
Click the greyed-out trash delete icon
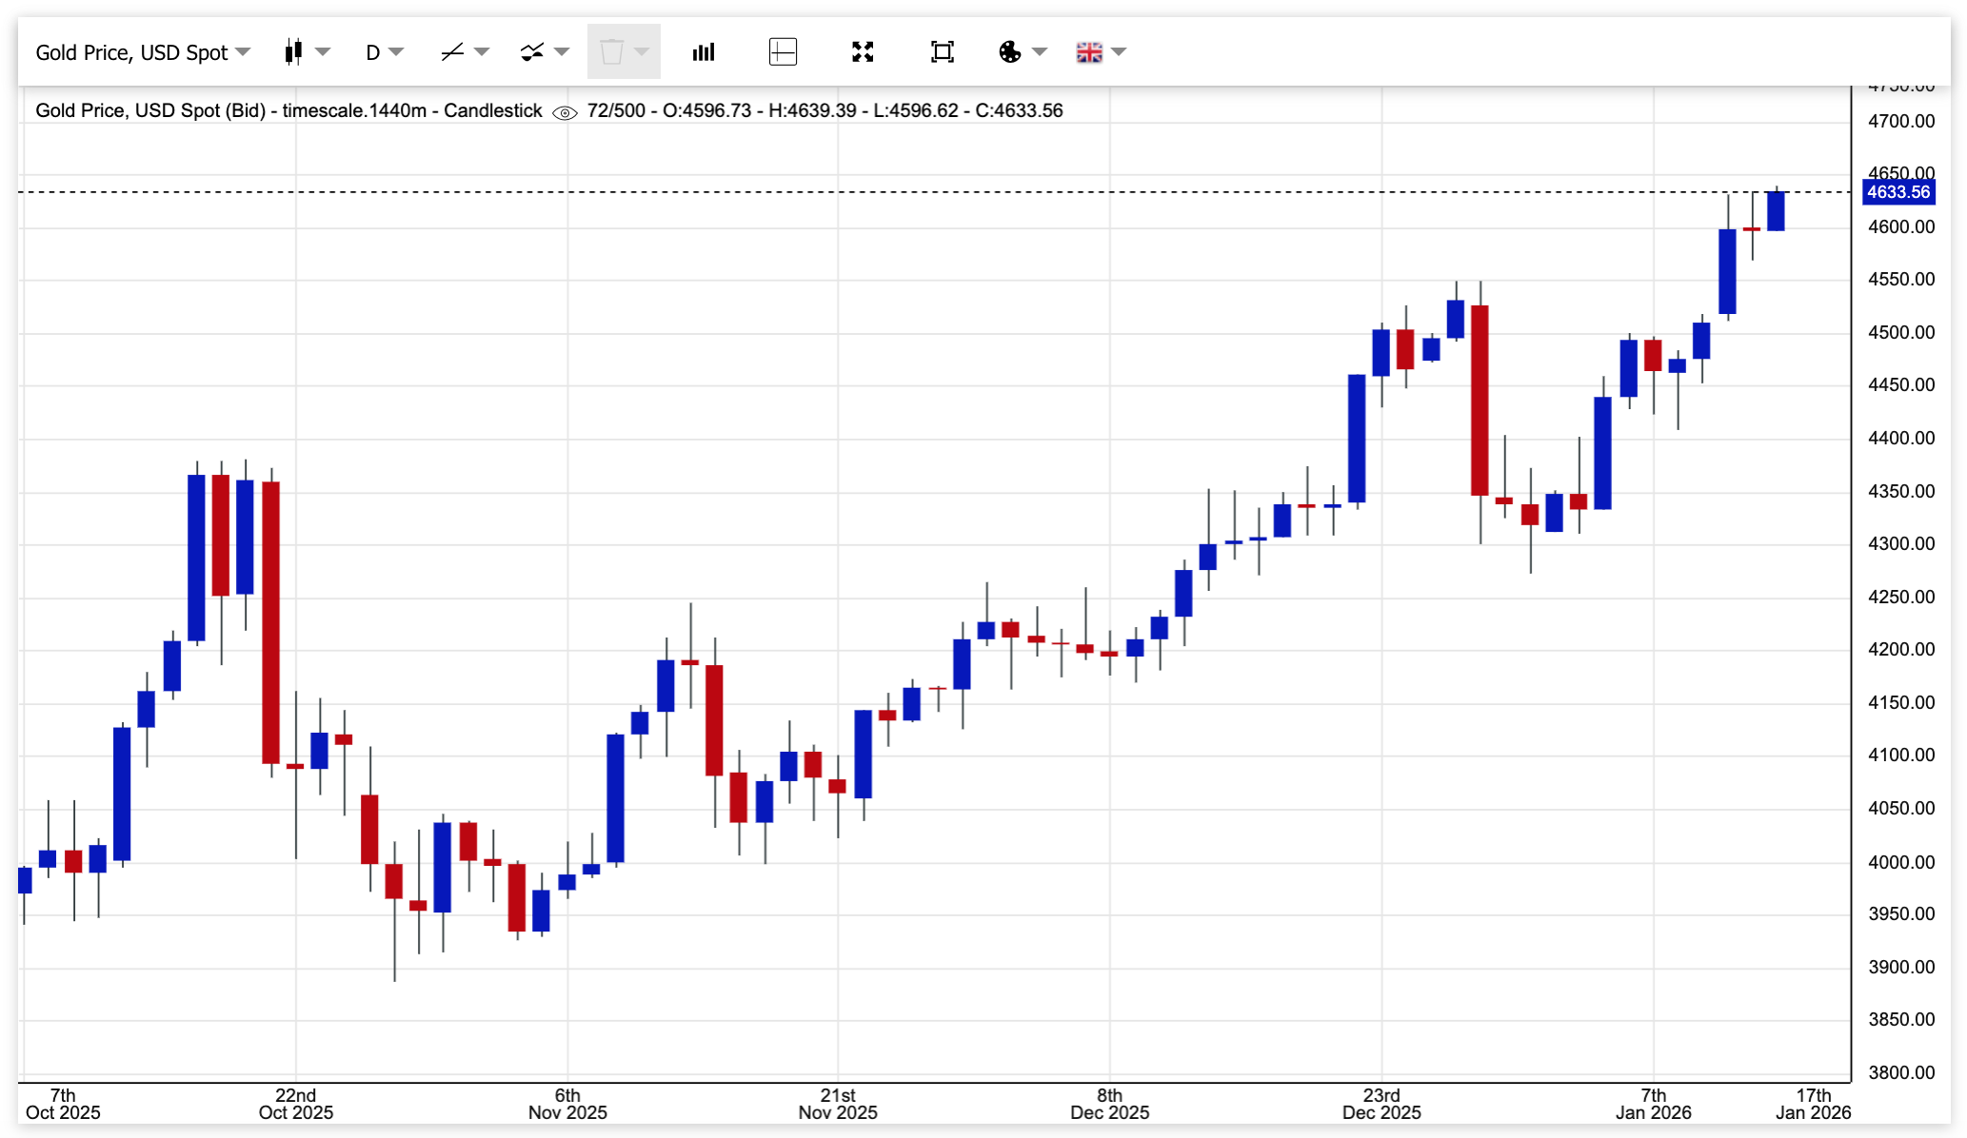click(x=612, y=51)
